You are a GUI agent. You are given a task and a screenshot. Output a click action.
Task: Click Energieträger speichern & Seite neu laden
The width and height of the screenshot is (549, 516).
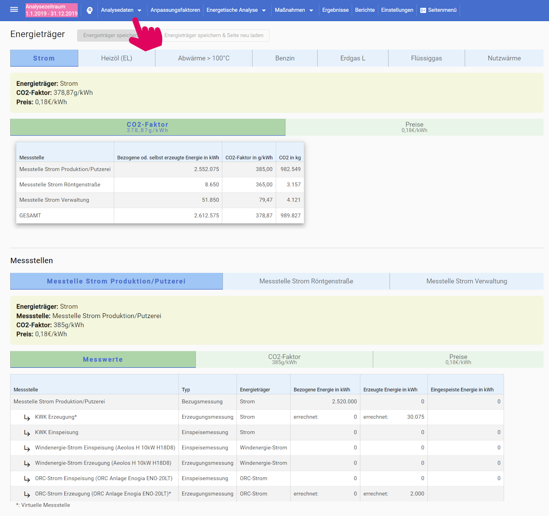[x=214, y=36]
